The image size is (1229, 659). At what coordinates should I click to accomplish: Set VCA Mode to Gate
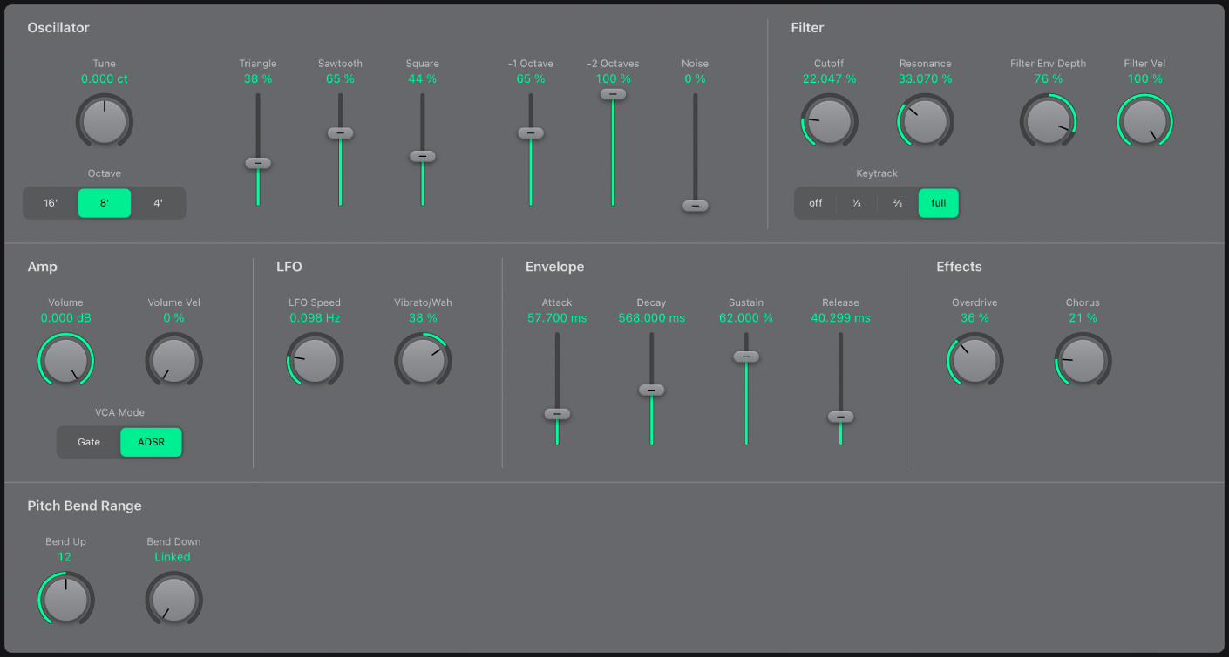(89, 442)
